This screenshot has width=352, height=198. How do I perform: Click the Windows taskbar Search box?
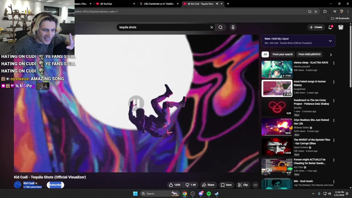click(x=160, y=194)
